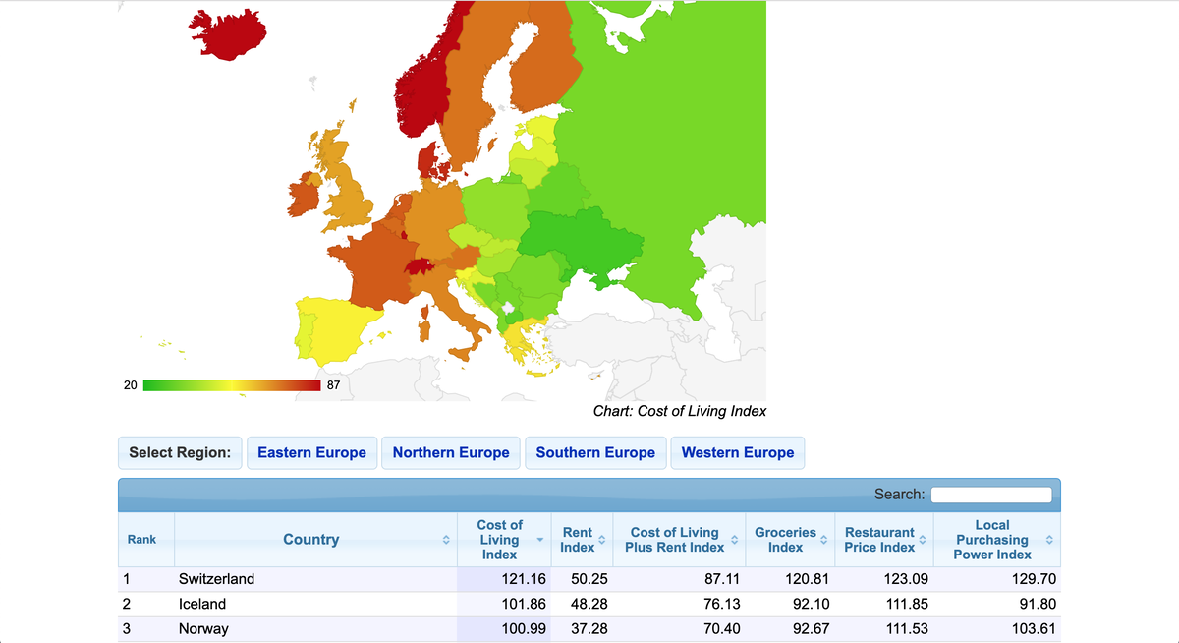1179x643 pixels.
Task: Click Norway's cost of living value 100.99
Action: click(524, 628)
